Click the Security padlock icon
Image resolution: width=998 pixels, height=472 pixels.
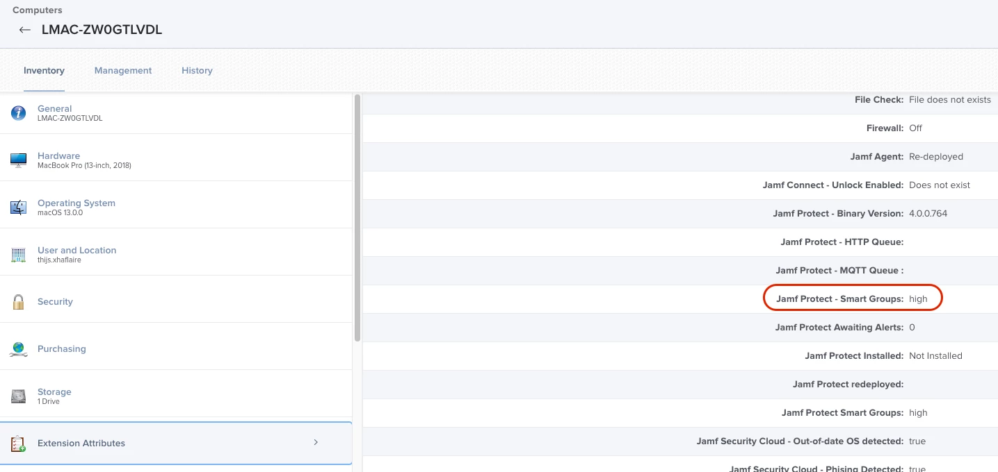[19, 302]
